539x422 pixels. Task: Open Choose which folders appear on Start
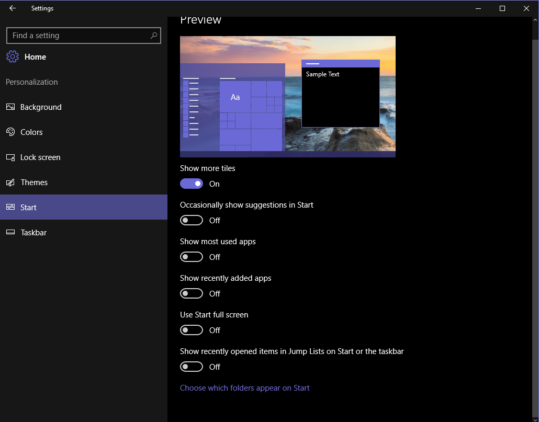245,387
